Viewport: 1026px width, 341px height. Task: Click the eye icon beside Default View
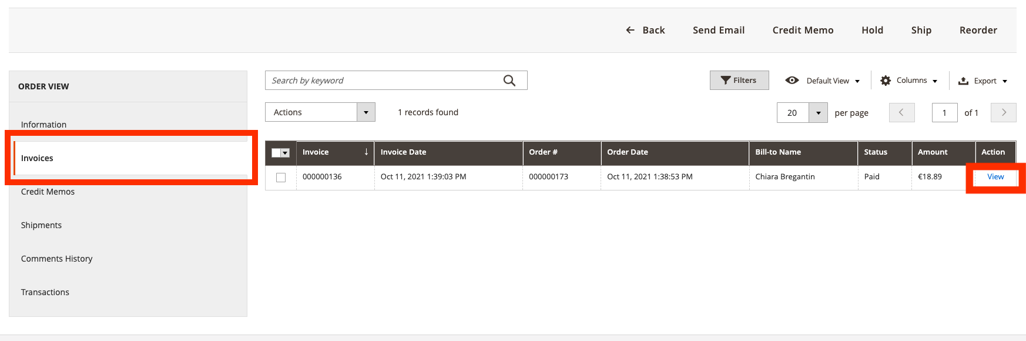point(792,81)
